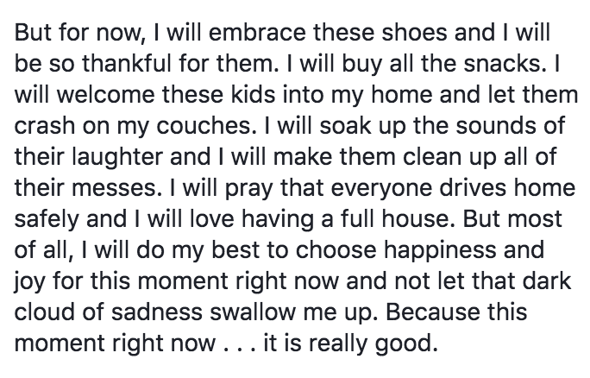Click the word "welcome" in third line
This screenshot has height=378, width=590.
click(106, 95)
